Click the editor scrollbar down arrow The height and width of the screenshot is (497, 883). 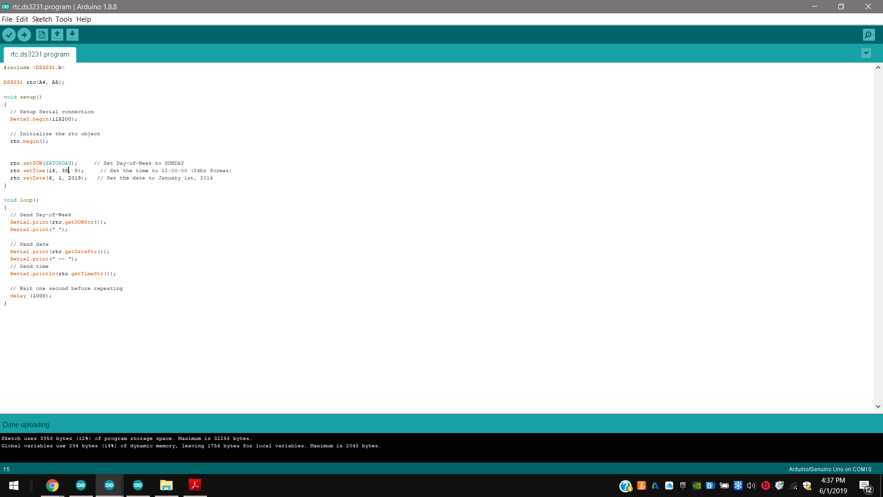[878, 406]
